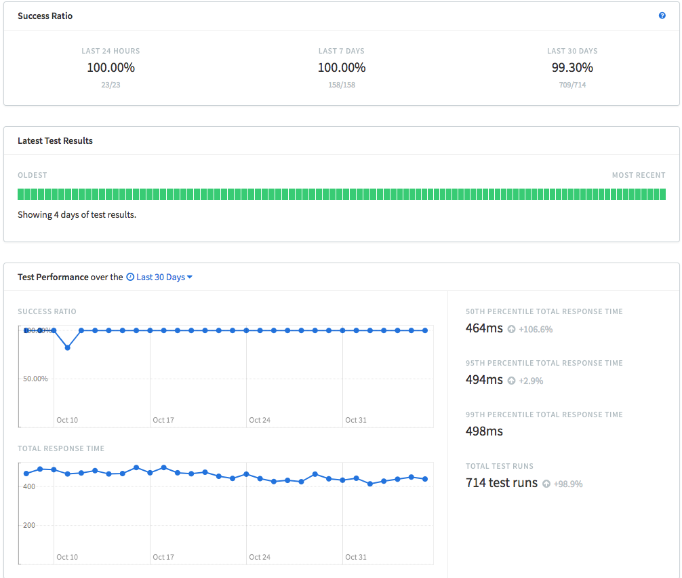682x578 pixels.
Task: Click the 714 test runs total
Action: pyautogui.click(x=501, y=483)
